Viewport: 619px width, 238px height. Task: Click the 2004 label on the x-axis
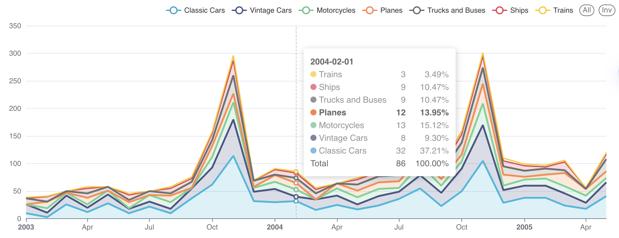275,227
